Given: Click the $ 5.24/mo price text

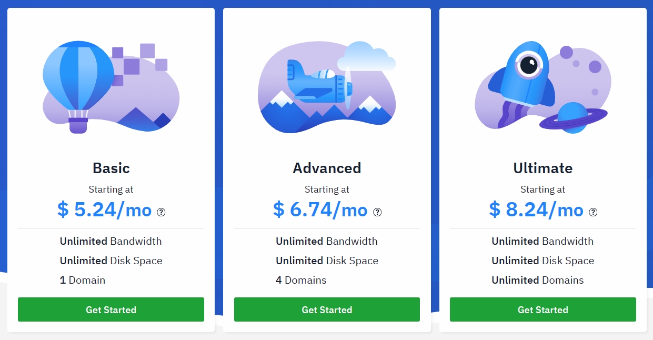Looking at the screenshot, I should pos(104,209).
